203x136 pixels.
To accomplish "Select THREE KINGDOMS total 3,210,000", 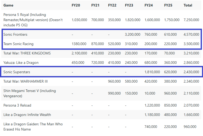I will point(191,53).
